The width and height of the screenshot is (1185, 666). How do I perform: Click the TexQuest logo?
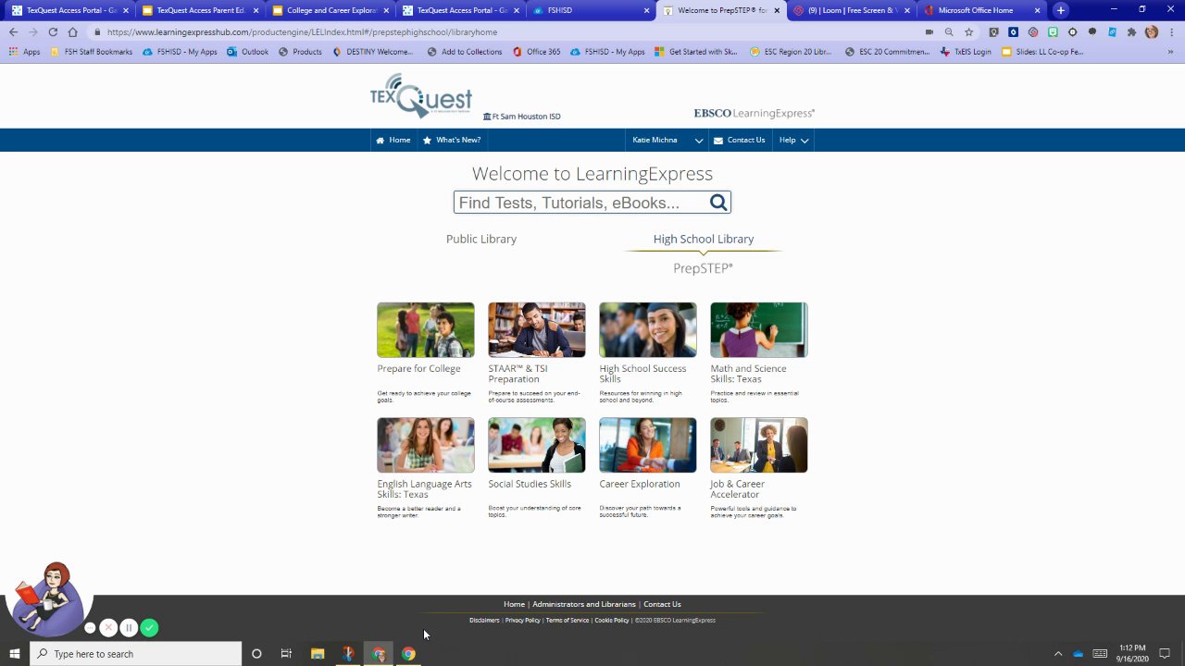pyautogui.click(x=421, y=96)
